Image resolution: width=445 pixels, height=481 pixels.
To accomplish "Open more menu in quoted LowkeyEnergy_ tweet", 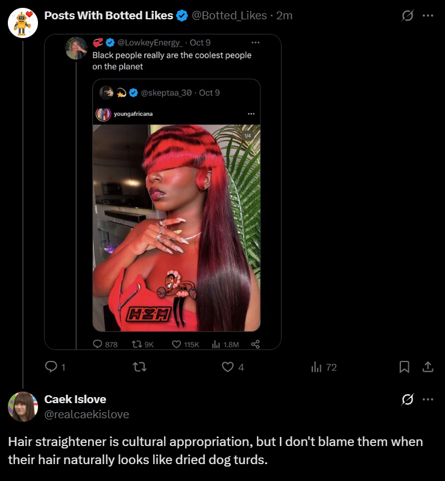I will pos(255,42).
